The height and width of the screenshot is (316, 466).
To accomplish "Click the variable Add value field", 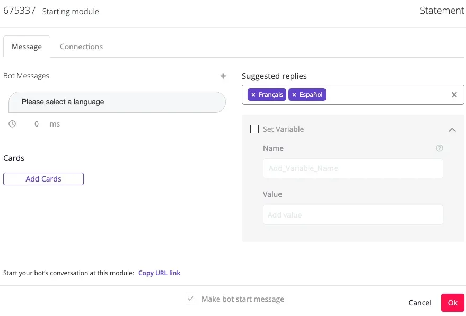I will click(353, 214).
